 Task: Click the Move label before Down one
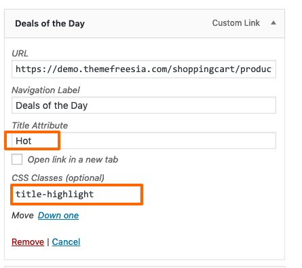point(22,216)
